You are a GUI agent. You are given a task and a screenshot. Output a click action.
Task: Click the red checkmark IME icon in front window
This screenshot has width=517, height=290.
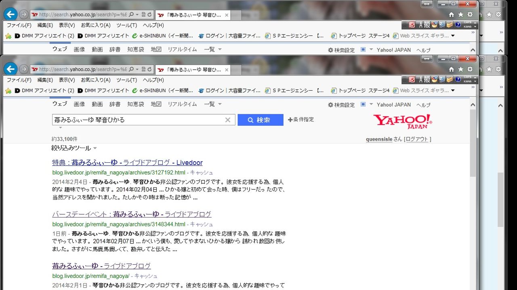412,80
